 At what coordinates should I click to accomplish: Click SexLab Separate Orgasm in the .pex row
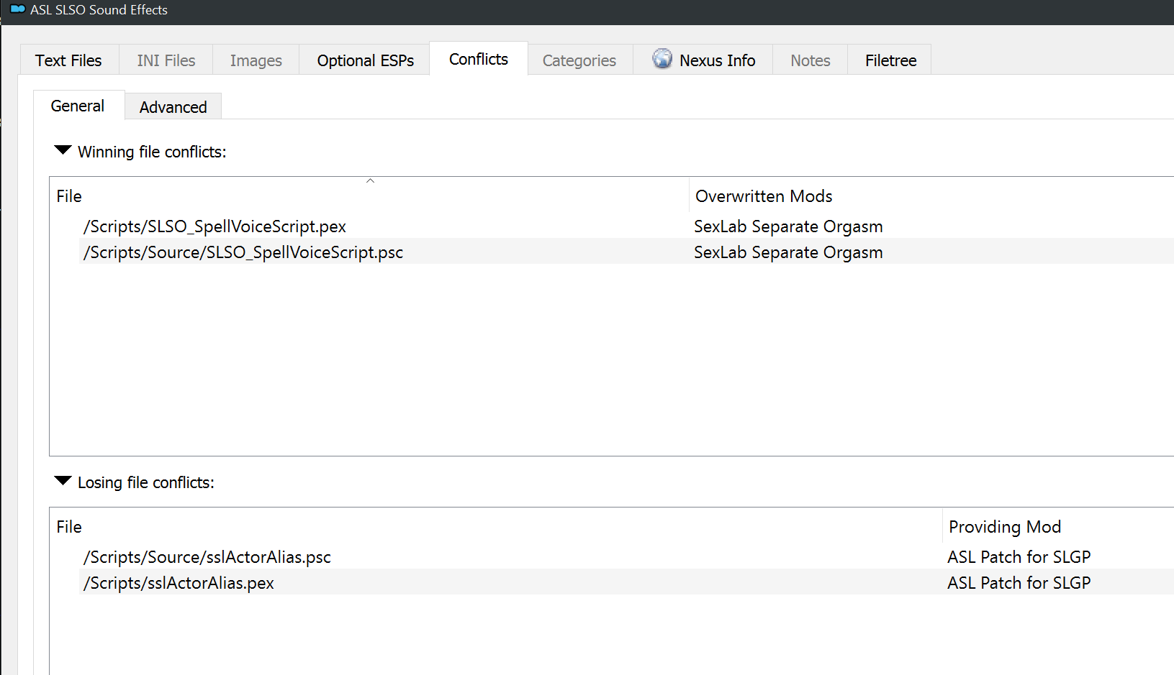pyautogui.click(x=788, y=226)
